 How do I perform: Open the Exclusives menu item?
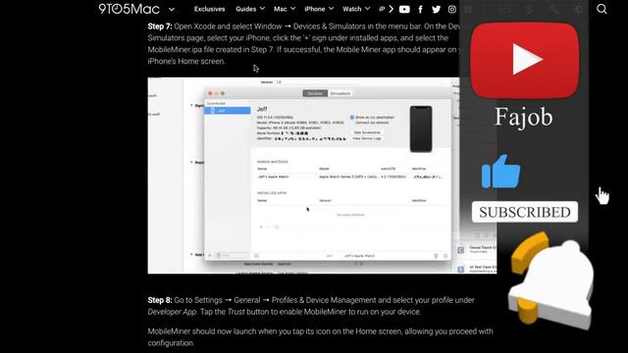click(x=209, y=9)
